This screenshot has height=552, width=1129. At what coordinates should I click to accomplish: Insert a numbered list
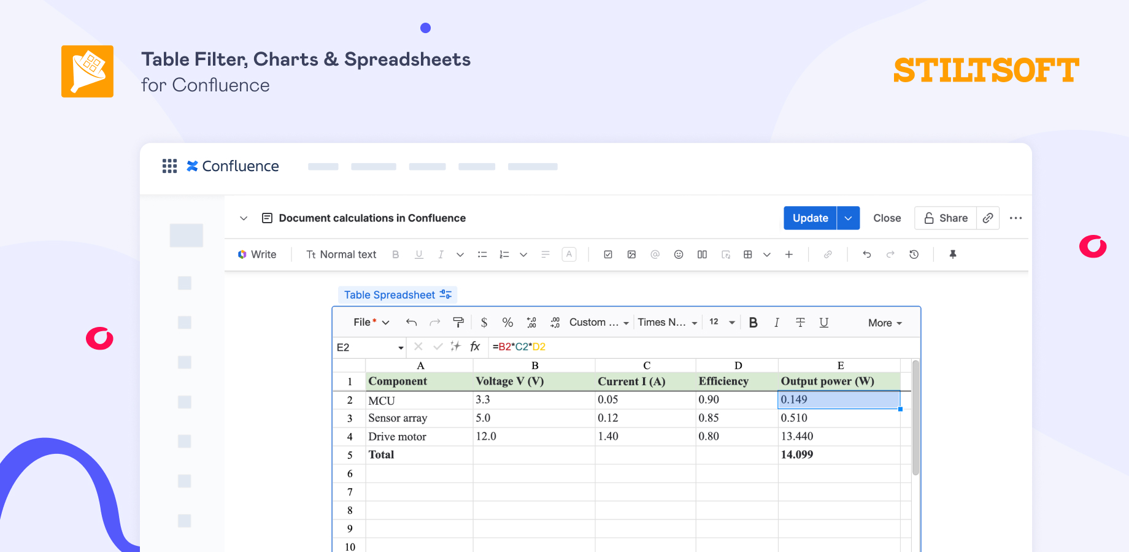504,255
